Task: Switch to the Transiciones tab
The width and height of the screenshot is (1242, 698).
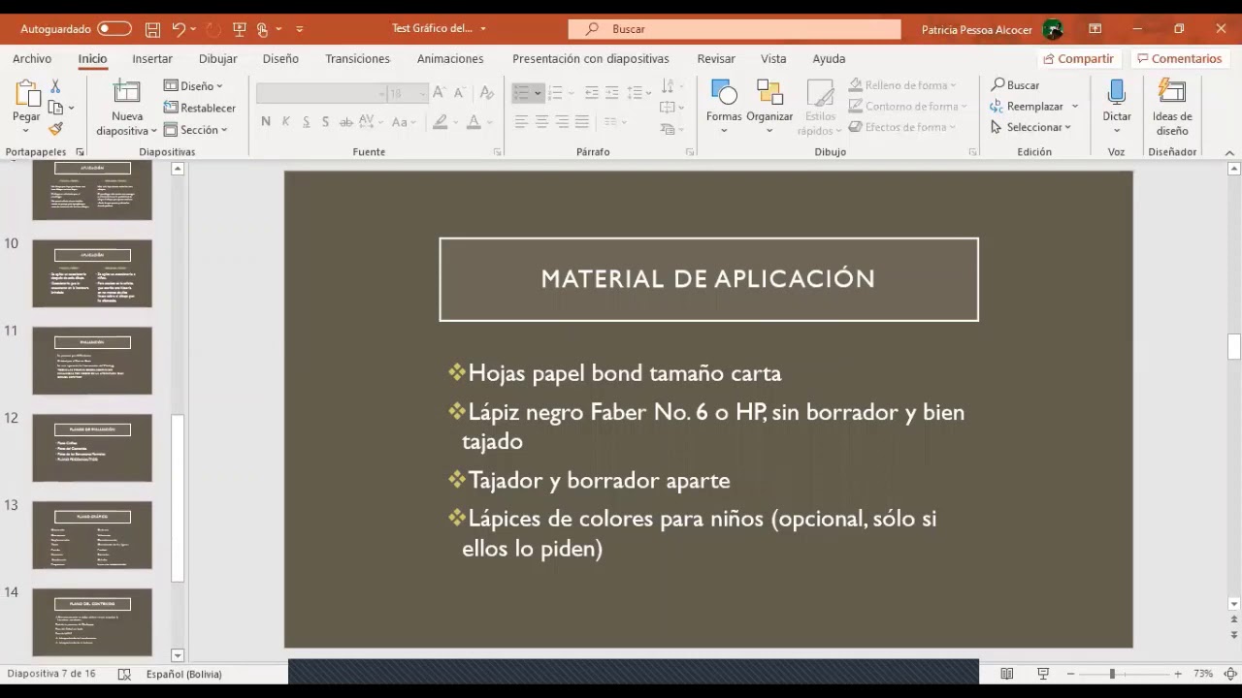Action: pos(357,58)
